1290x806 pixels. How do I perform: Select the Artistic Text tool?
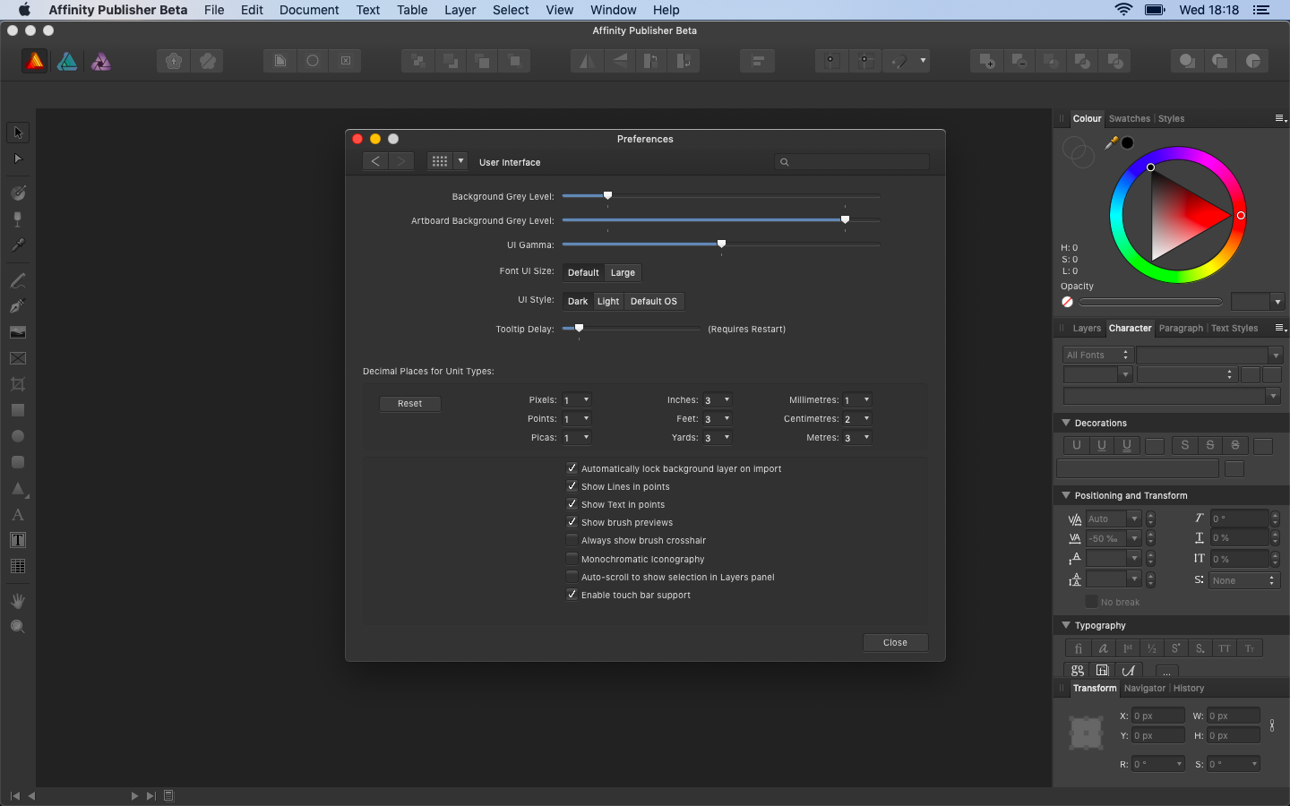pyautogui.click(x=18, y=515)
